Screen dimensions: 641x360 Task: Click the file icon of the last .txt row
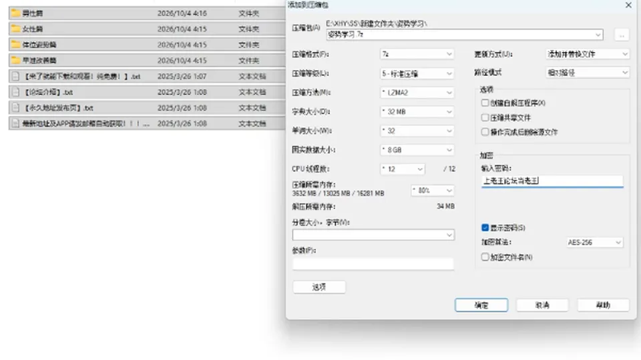pyautogui.click(x=15, y=123)
